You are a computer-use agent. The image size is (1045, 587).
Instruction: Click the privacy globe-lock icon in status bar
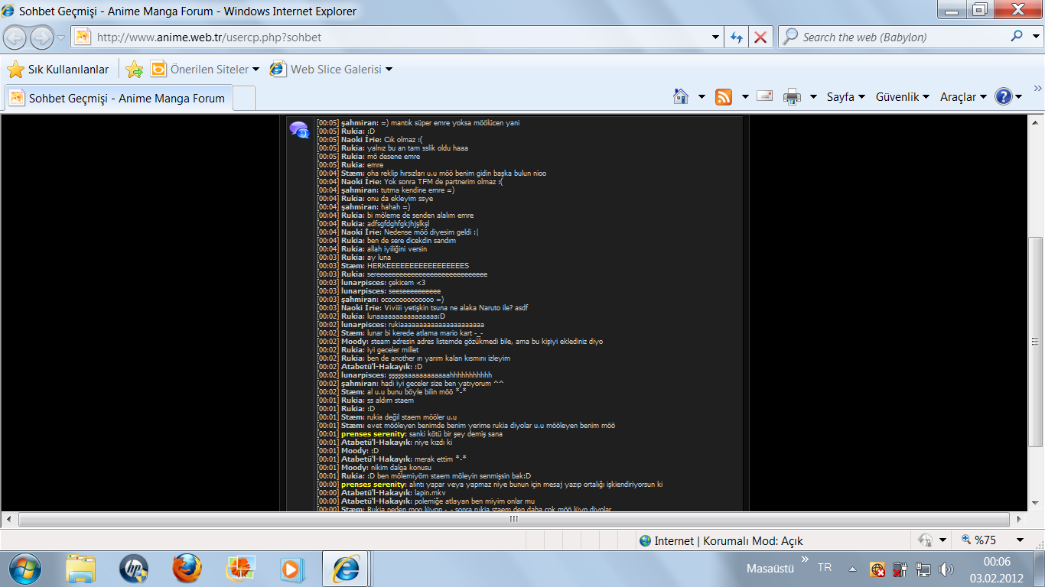926,540
